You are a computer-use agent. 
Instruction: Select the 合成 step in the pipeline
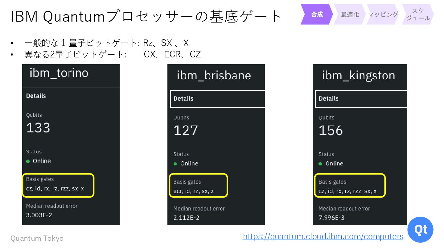point(317,14)
